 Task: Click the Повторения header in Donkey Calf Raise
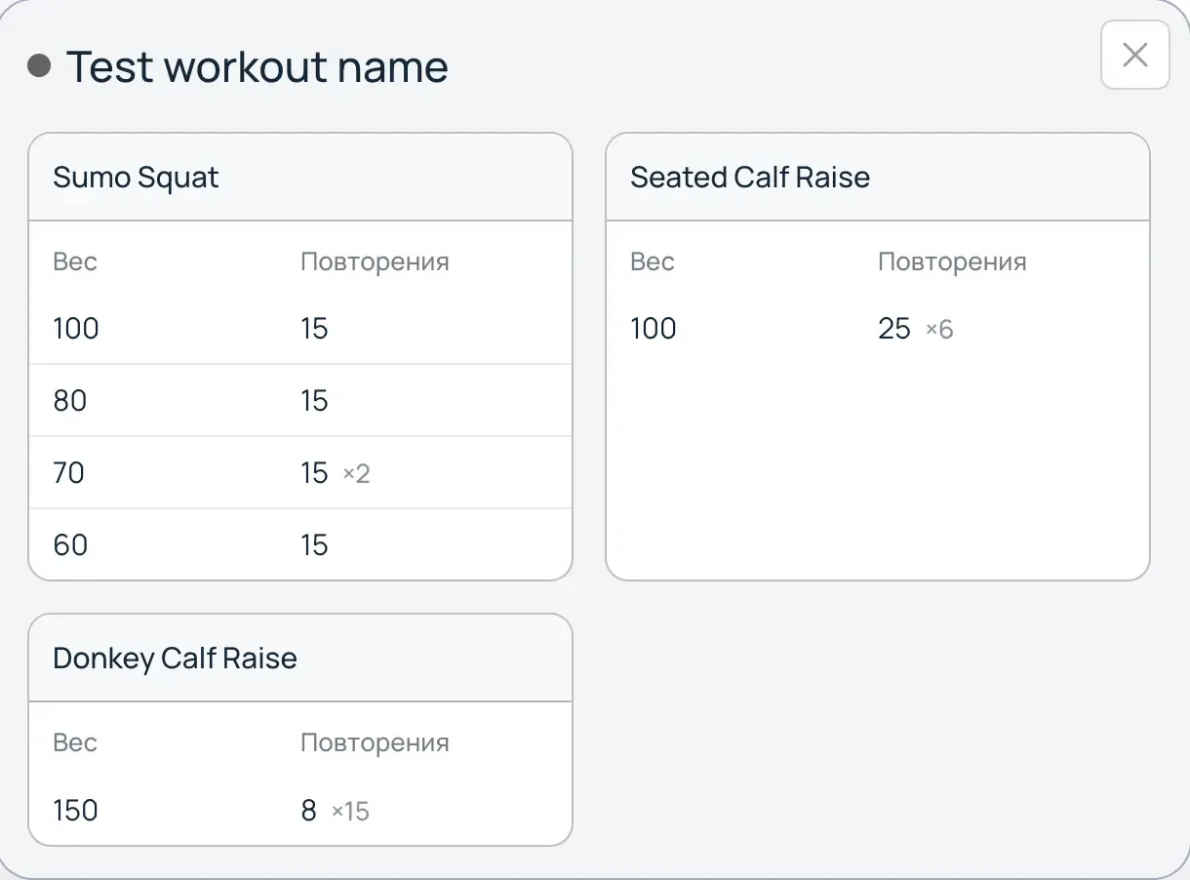375,742
